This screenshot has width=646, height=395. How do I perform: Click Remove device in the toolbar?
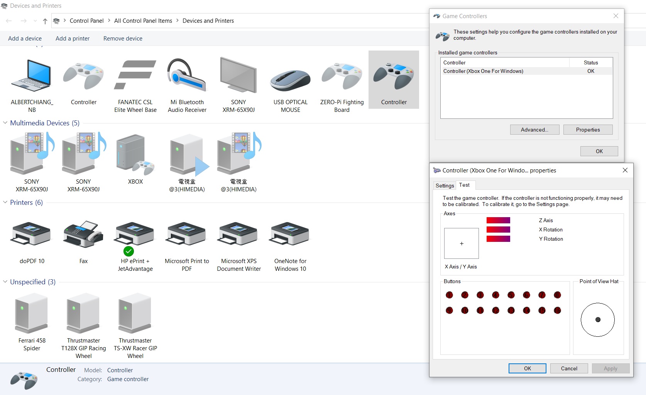click(123, 39)
